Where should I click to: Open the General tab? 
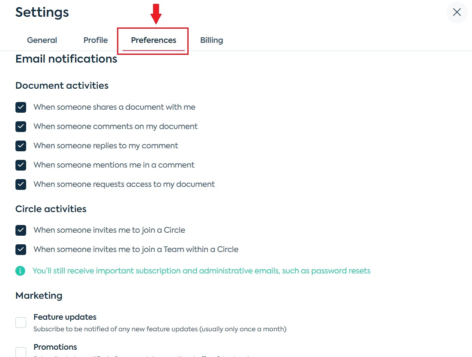point(42,40)
